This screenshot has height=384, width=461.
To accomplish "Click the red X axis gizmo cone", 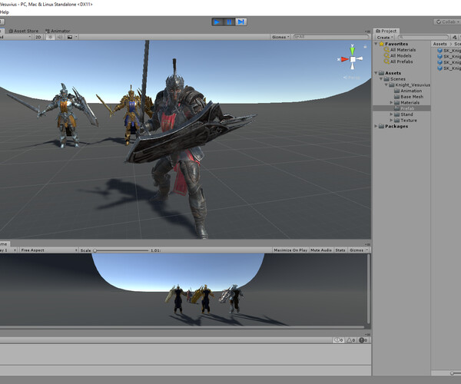I will pos(343,59).
